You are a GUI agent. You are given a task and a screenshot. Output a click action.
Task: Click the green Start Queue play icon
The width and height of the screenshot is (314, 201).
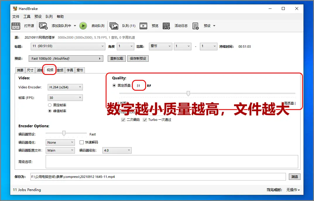pos(83,26)
